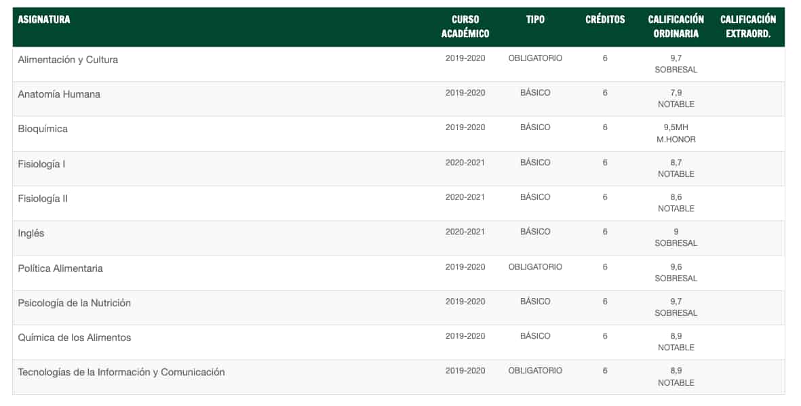Open the Bioquímica subject entry
The width and height of the screenshot is (801, 406).
(x=43, y=129)
